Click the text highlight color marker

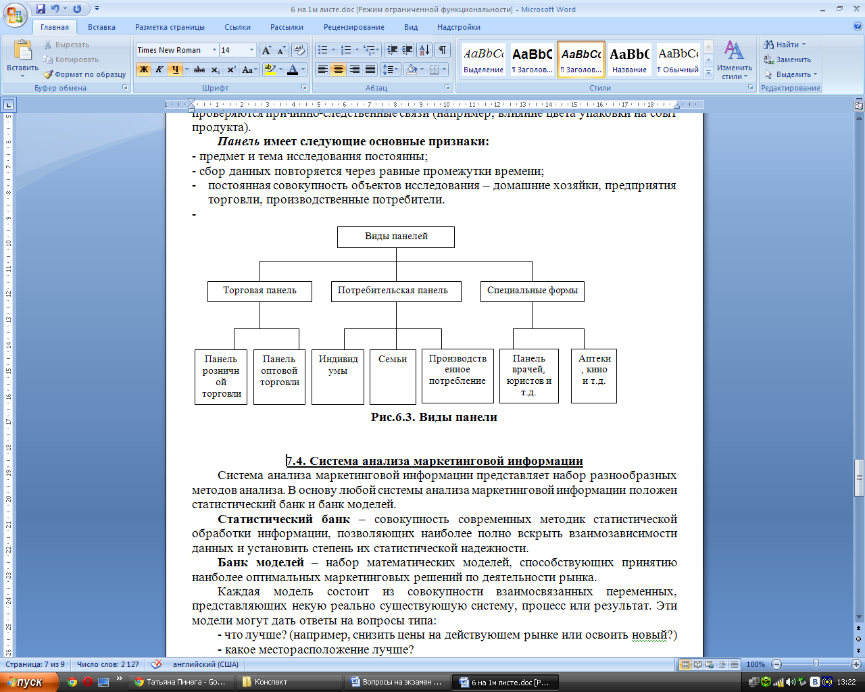[270, 70]
